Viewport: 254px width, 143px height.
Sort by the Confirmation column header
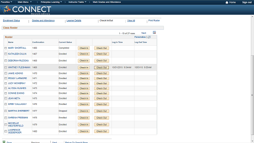pos(38,42)
